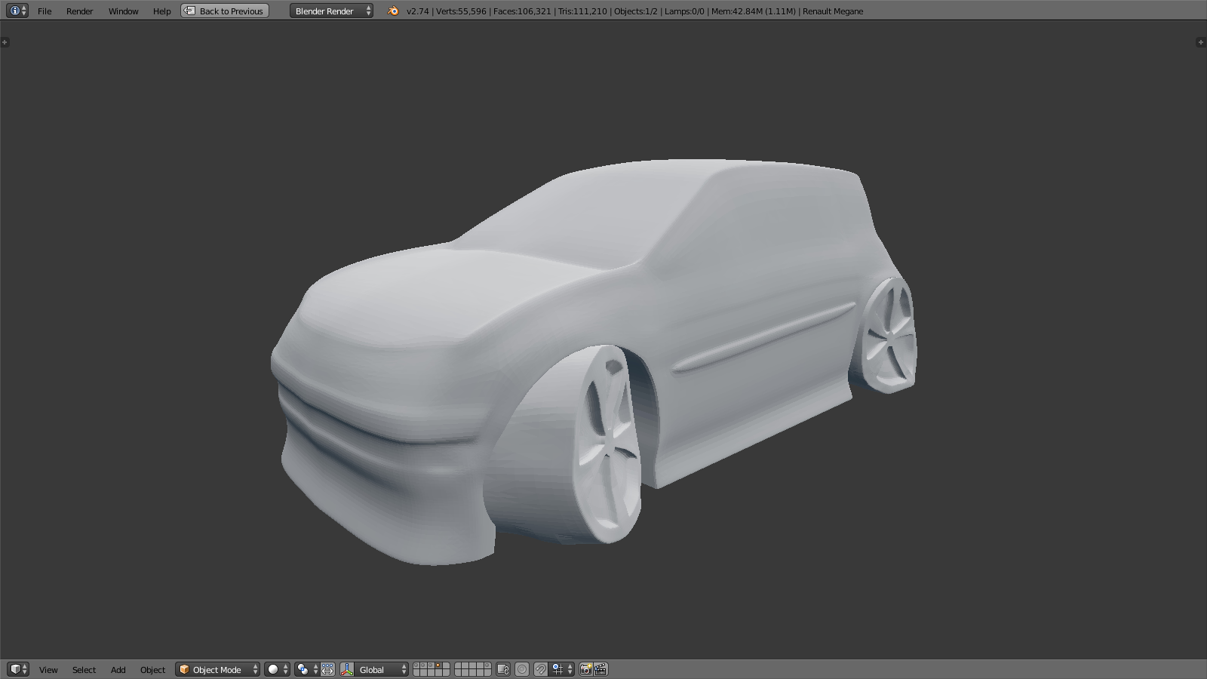Viewport: 1207px width, 679px height.
Task: Open the Info editor type selector
Action: point(17,11)
